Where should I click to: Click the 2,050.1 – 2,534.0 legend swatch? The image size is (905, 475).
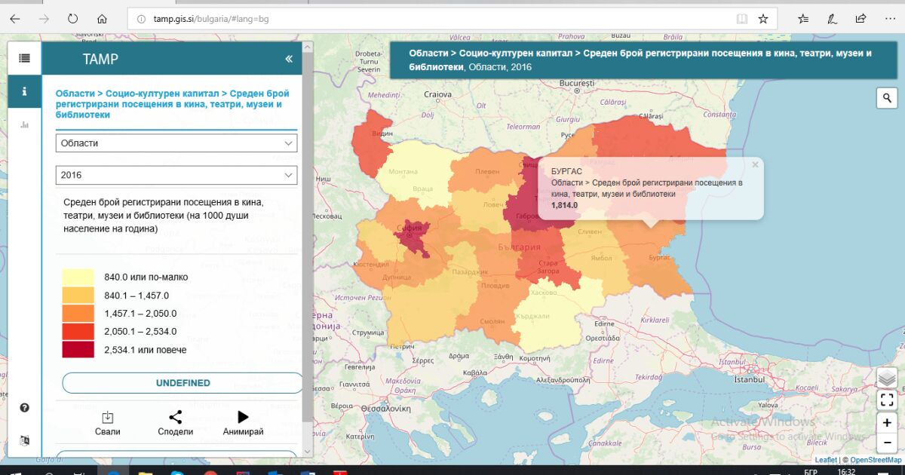pyautogui.click(x=78, y=332)
